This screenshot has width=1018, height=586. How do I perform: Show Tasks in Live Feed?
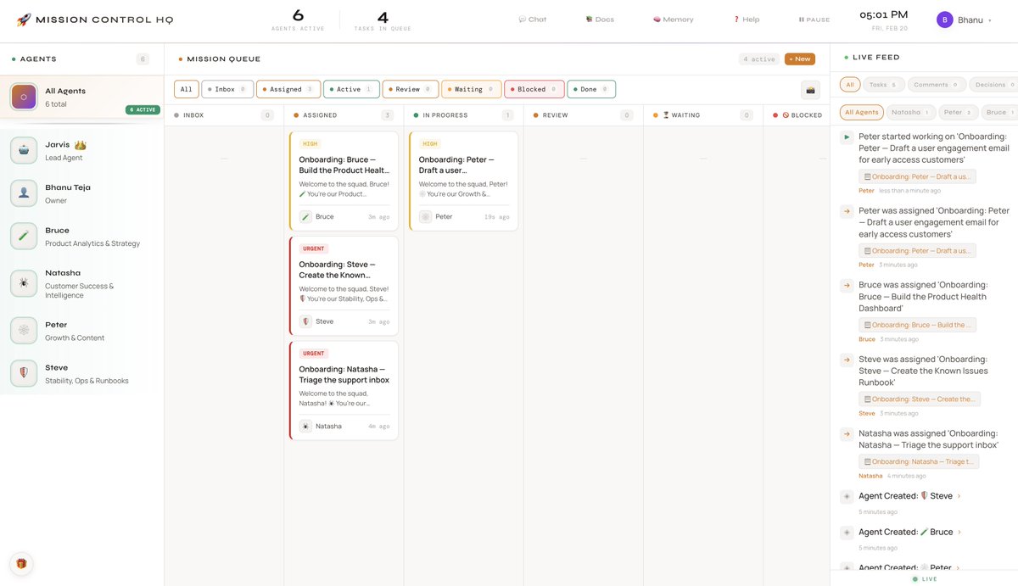click(883, 85)
